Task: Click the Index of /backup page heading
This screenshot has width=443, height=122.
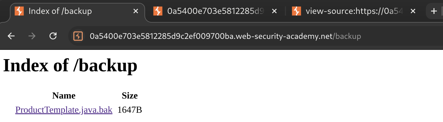Action: point(70,65)
